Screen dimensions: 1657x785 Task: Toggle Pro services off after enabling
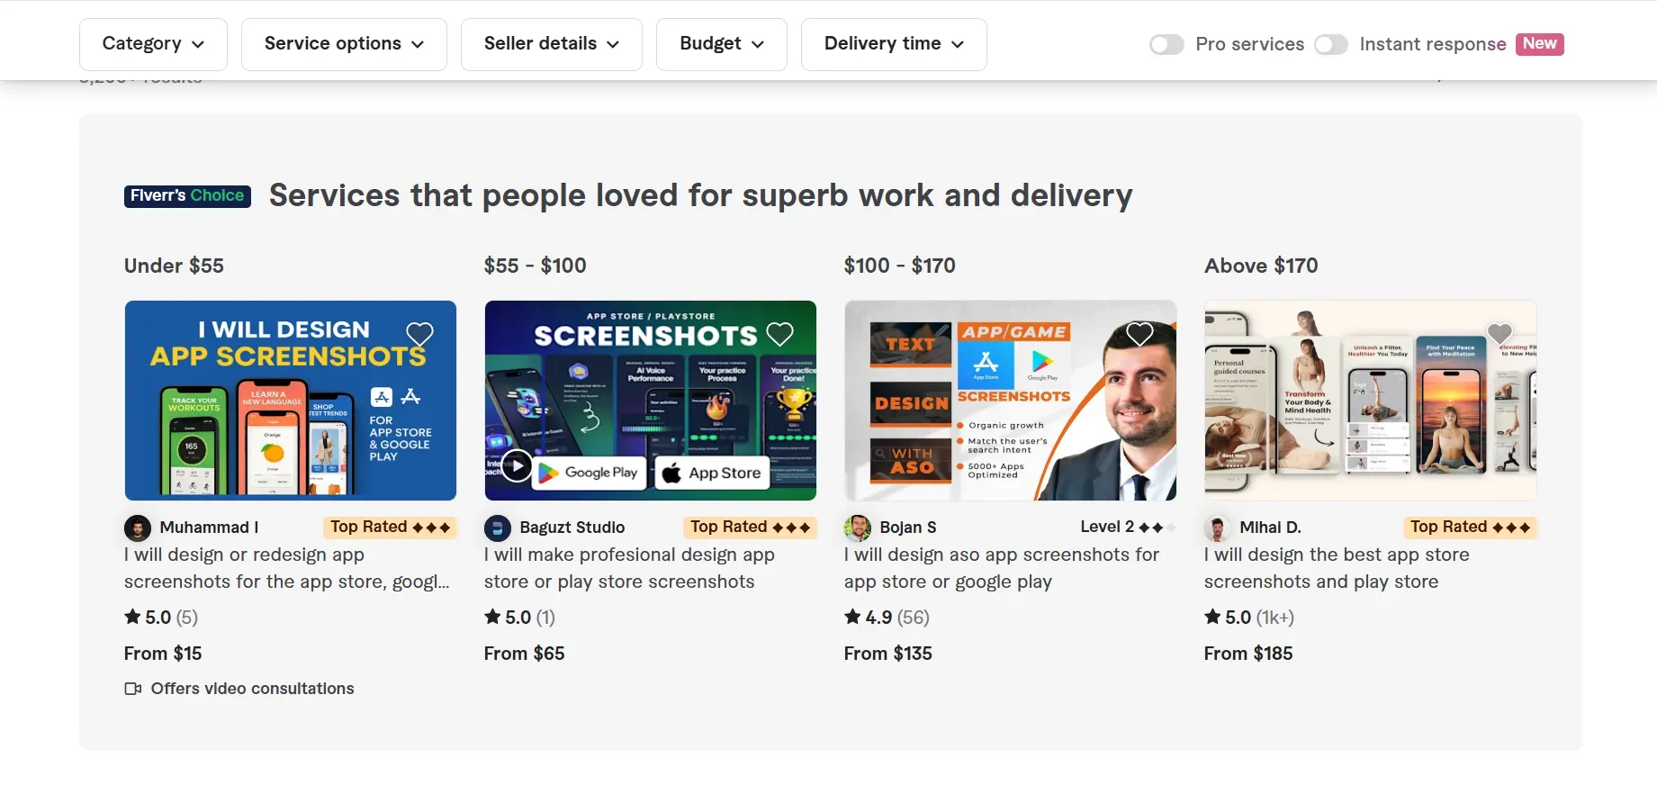click(x=1166, y=44)
